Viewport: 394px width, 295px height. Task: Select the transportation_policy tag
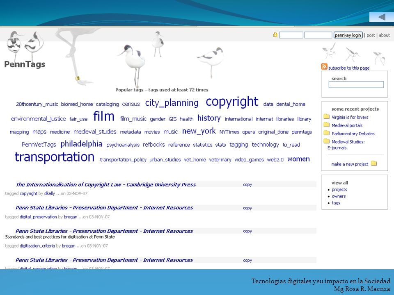point(123,160)
